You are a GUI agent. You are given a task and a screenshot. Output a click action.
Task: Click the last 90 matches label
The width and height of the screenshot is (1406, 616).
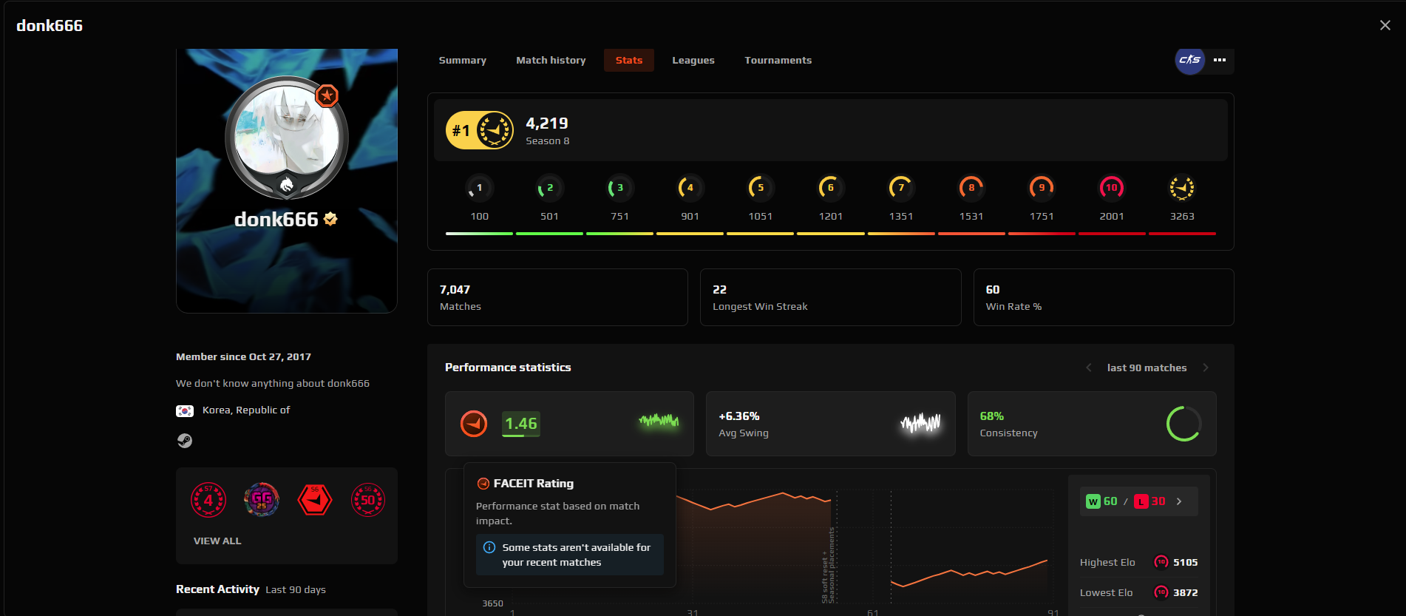1147,368
